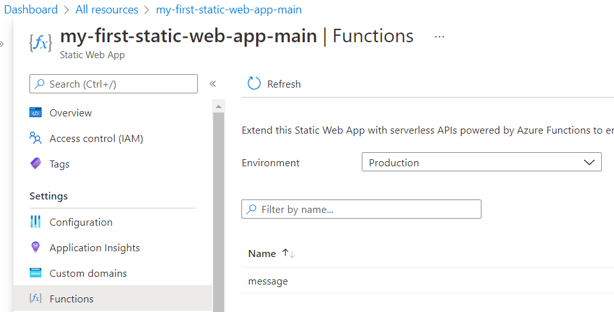Click the Environment dropdown chevron arrow
614x312 pixels.
click(589, 162)
